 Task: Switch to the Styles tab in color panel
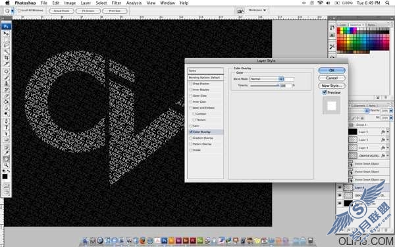pos(371,25)
